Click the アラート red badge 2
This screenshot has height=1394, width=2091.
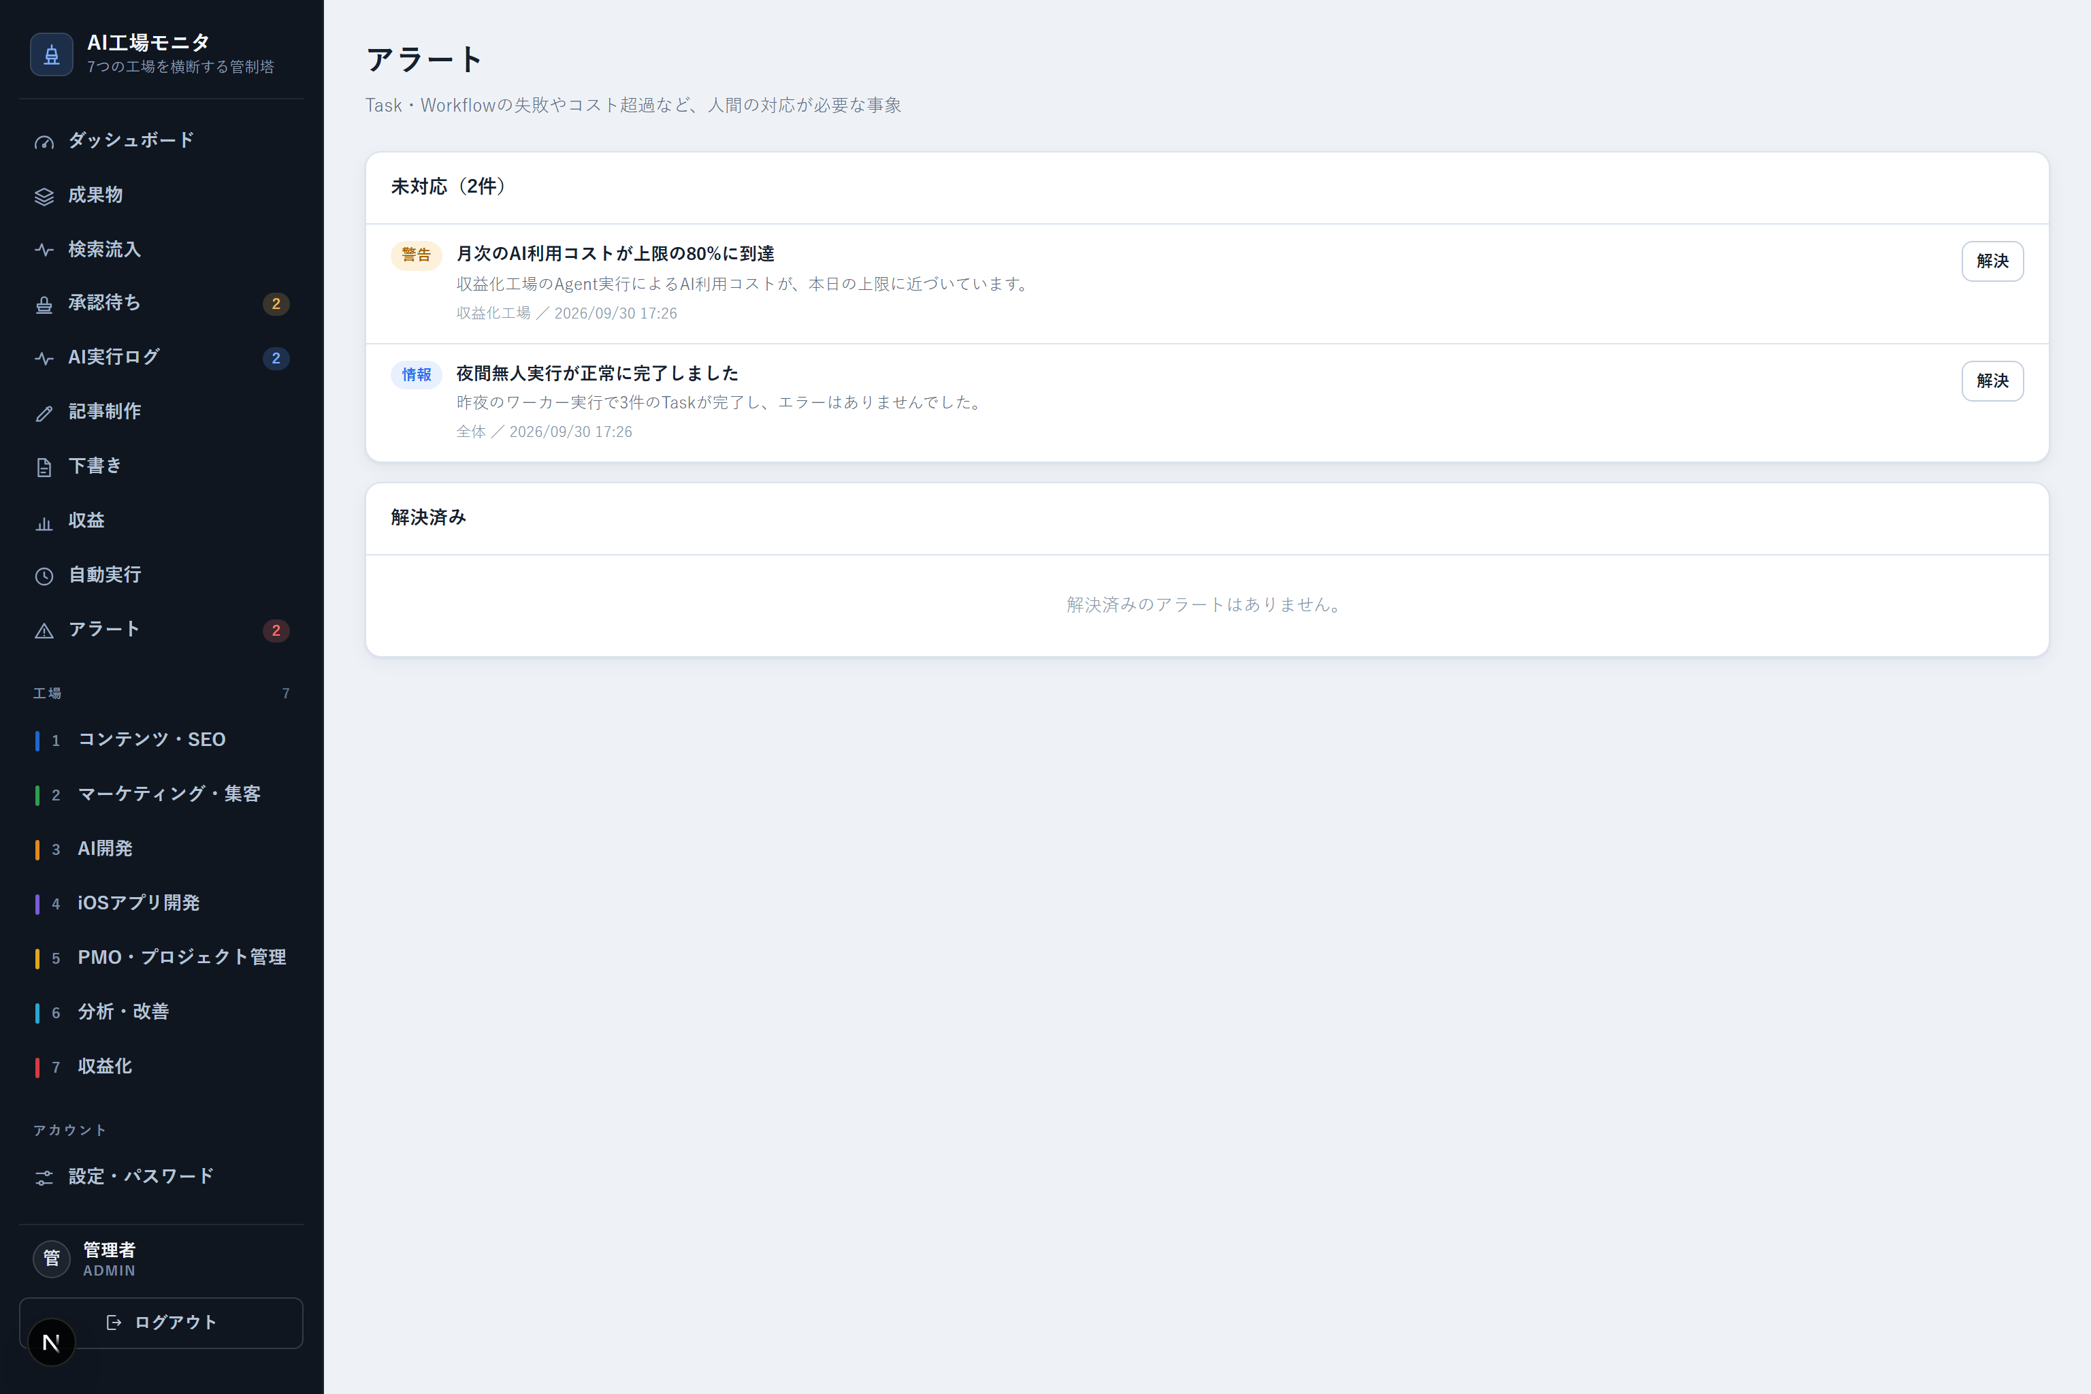click(276, 630)
